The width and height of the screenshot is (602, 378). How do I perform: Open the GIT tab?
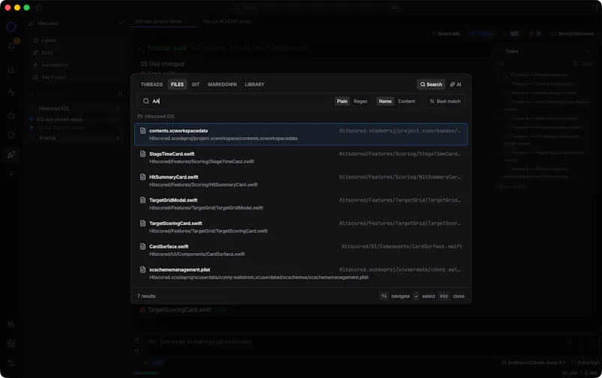point(196,84)
